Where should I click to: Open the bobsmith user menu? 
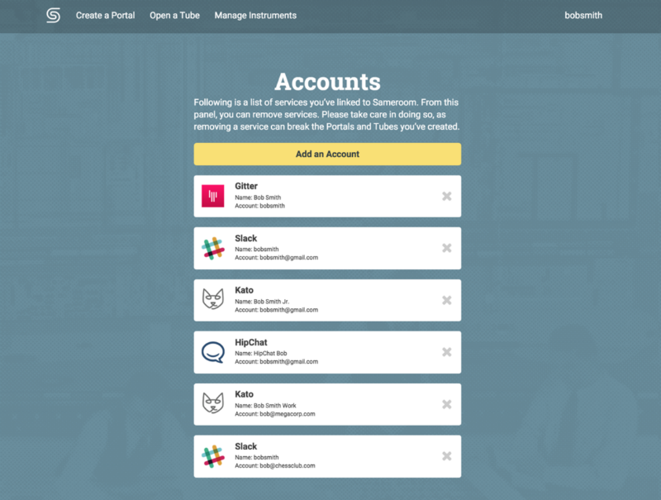[x=583, y=16]
